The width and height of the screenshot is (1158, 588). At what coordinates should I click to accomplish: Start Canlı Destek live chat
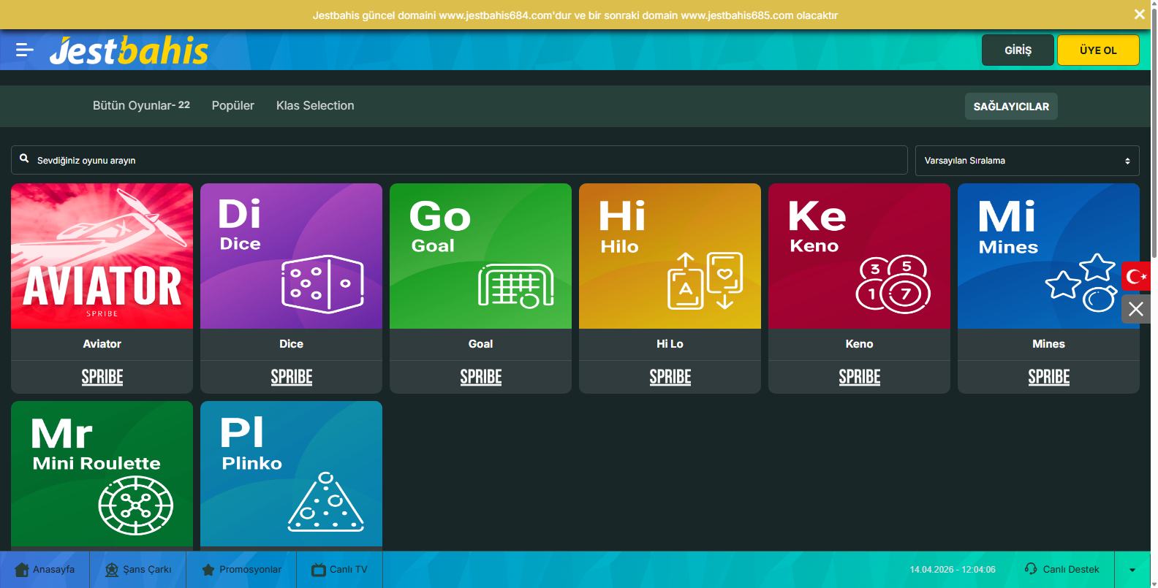pyautogui.click(x=1061, y=569)
